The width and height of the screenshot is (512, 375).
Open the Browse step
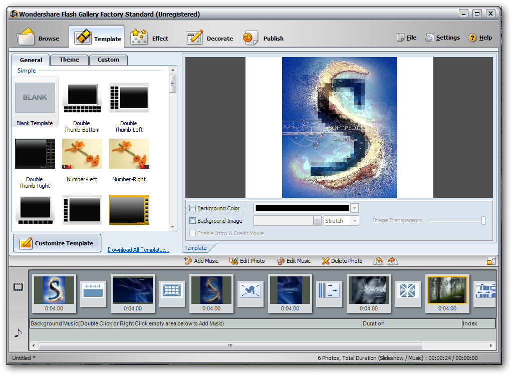pos(38,38)
